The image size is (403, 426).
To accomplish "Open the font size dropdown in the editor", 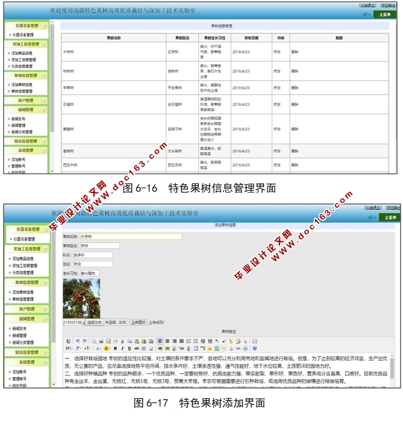I will [x=87, y=349].
